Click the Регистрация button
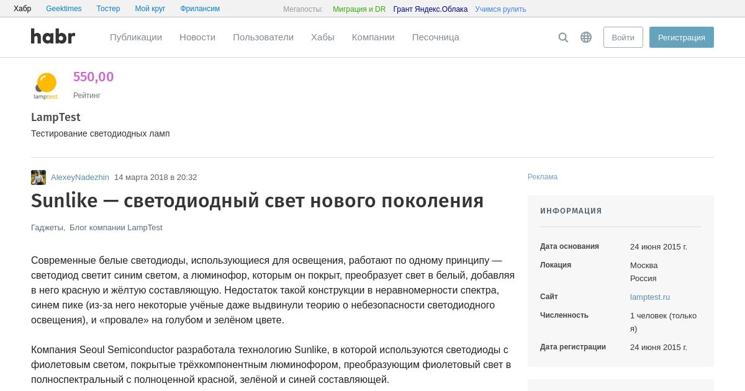Viewport: 745px width, 391px height. [681, 37]
